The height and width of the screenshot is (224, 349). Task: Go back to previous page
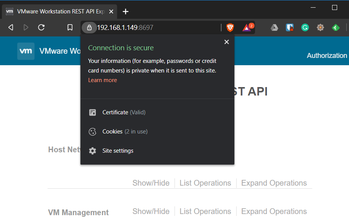click(x=11, y=27)
